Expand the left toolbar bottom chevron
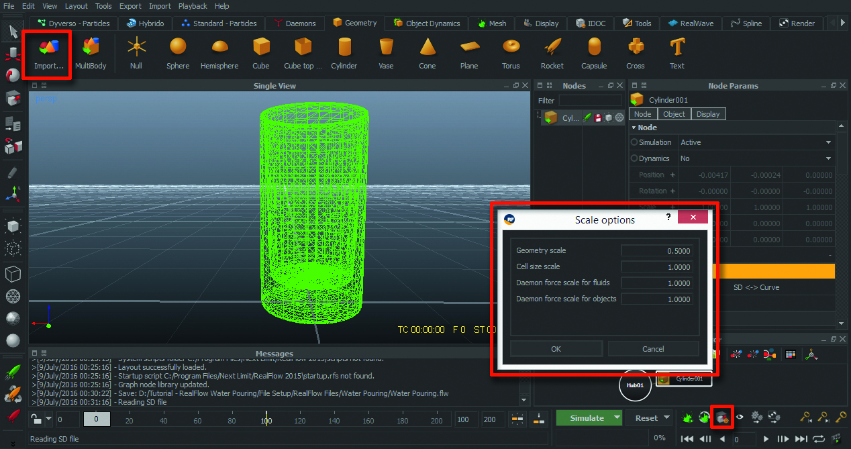 pyautogui.click(x=13, y=444)
